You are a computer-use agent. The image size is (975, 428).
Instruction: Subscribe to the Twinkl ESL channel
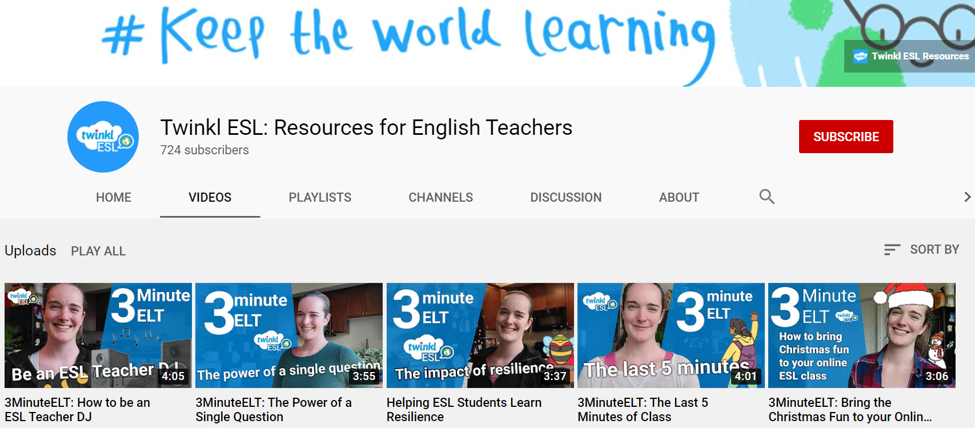[x=845, y=137]
